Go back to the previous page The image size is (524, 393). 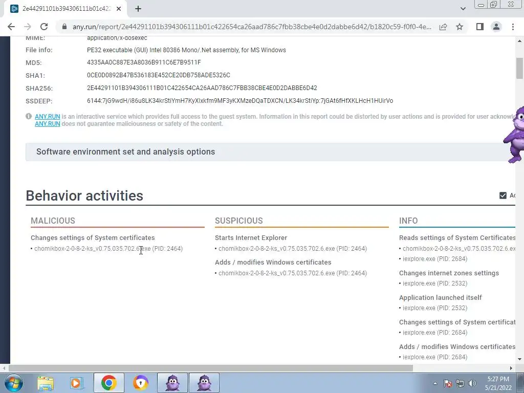pos(11,27)
